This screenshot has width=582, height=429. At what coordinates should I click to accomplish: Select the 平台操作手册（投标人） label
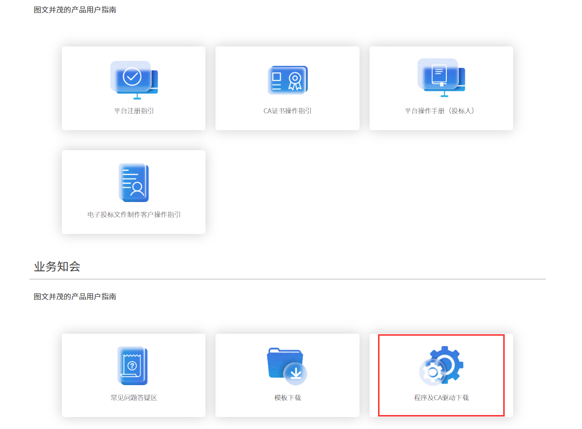[x=441, y=111]
